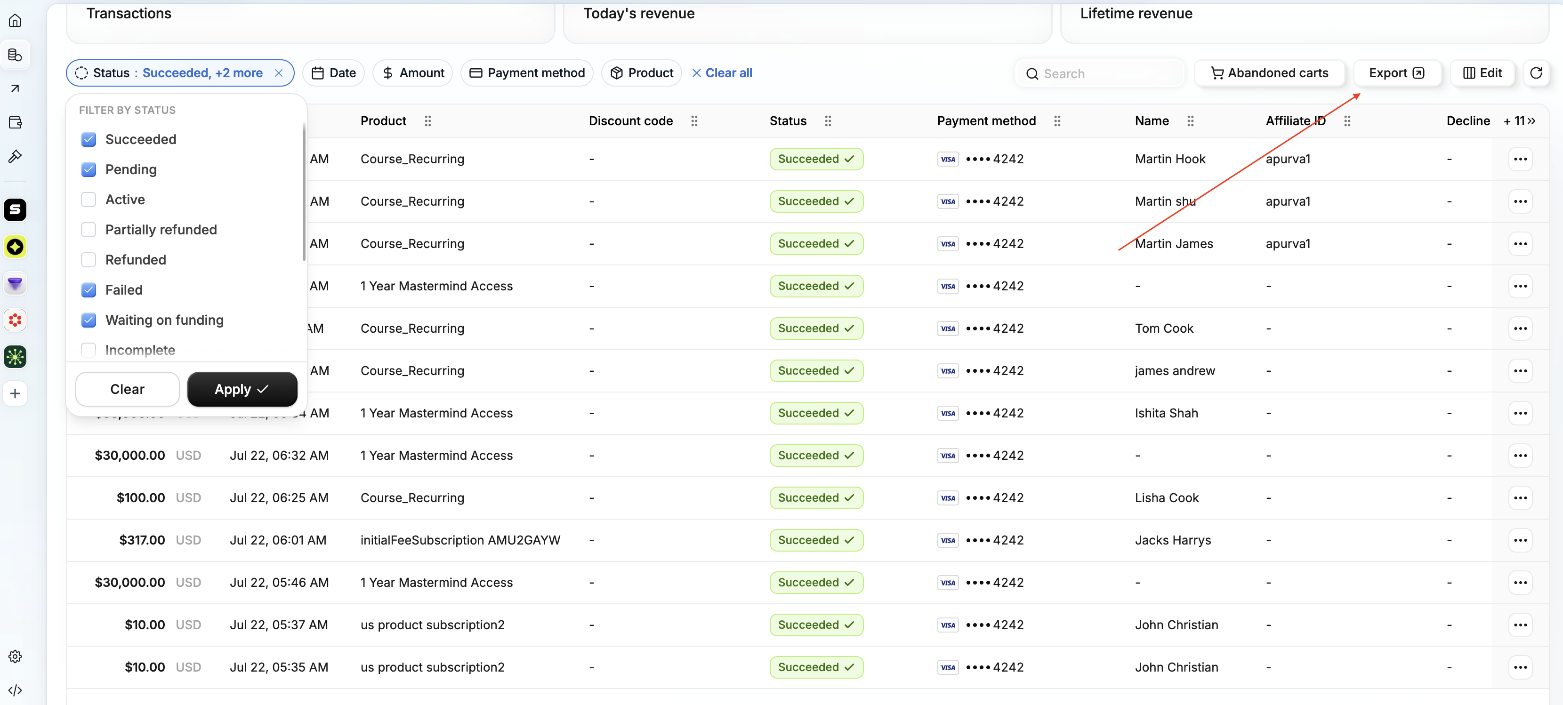
Task: Uncheck the Pending status checkbox
Action: 89,169
